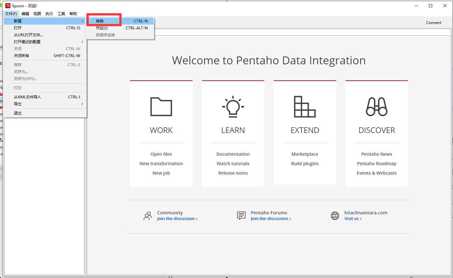This screenshot has height=278, width=453.
Task: Open the Marketplace link
Action: tap(305, 154)
